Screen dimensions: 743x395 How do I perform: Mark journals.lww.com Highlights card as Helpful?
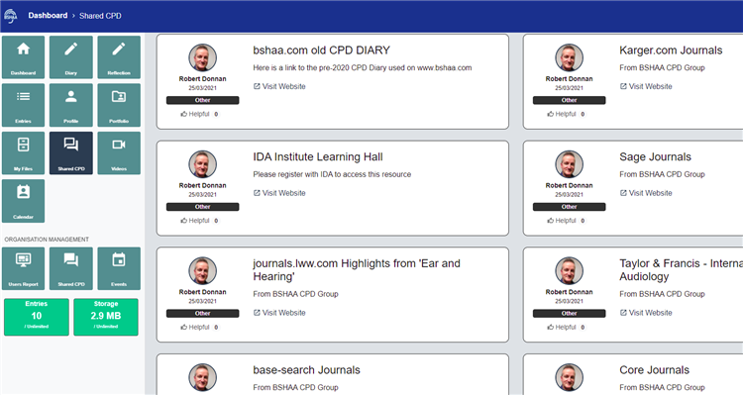click(x=199, y=327)
